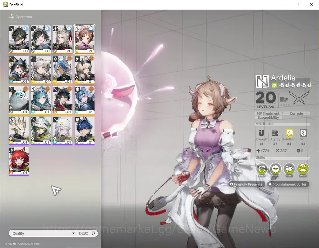Click the Will brain attribute icon

coord(303,133)
